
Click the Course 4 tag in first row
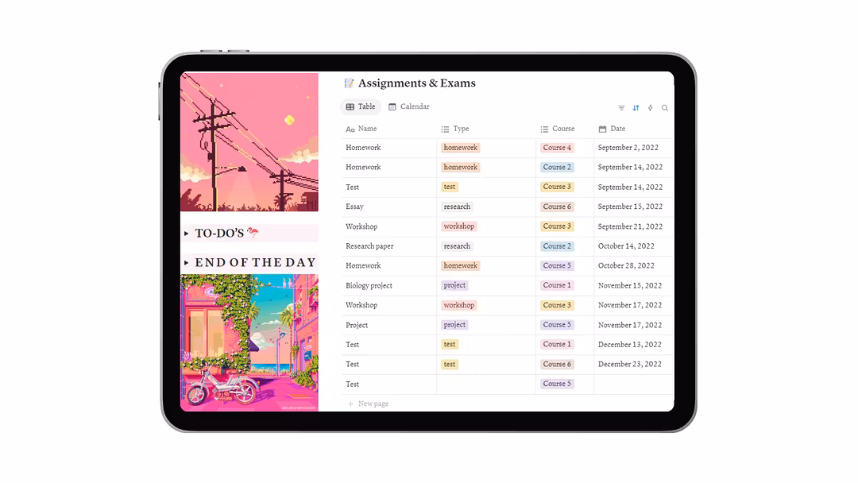[x=557, y=148]
